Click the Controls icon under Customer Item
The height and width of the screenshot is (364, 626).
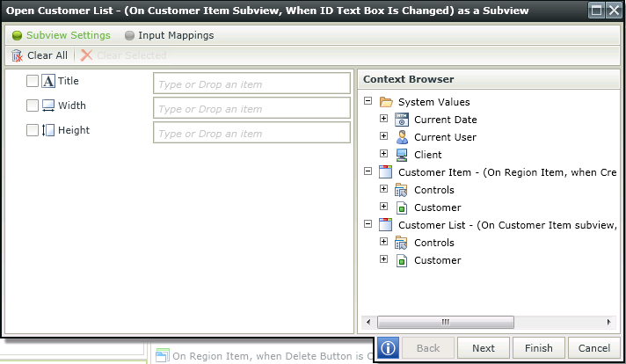[401, 190]
